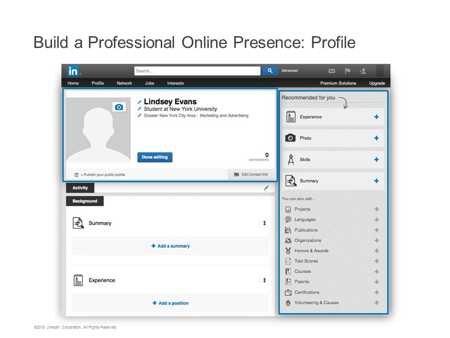Click reorder arrow for Experience section

[264, 280]
